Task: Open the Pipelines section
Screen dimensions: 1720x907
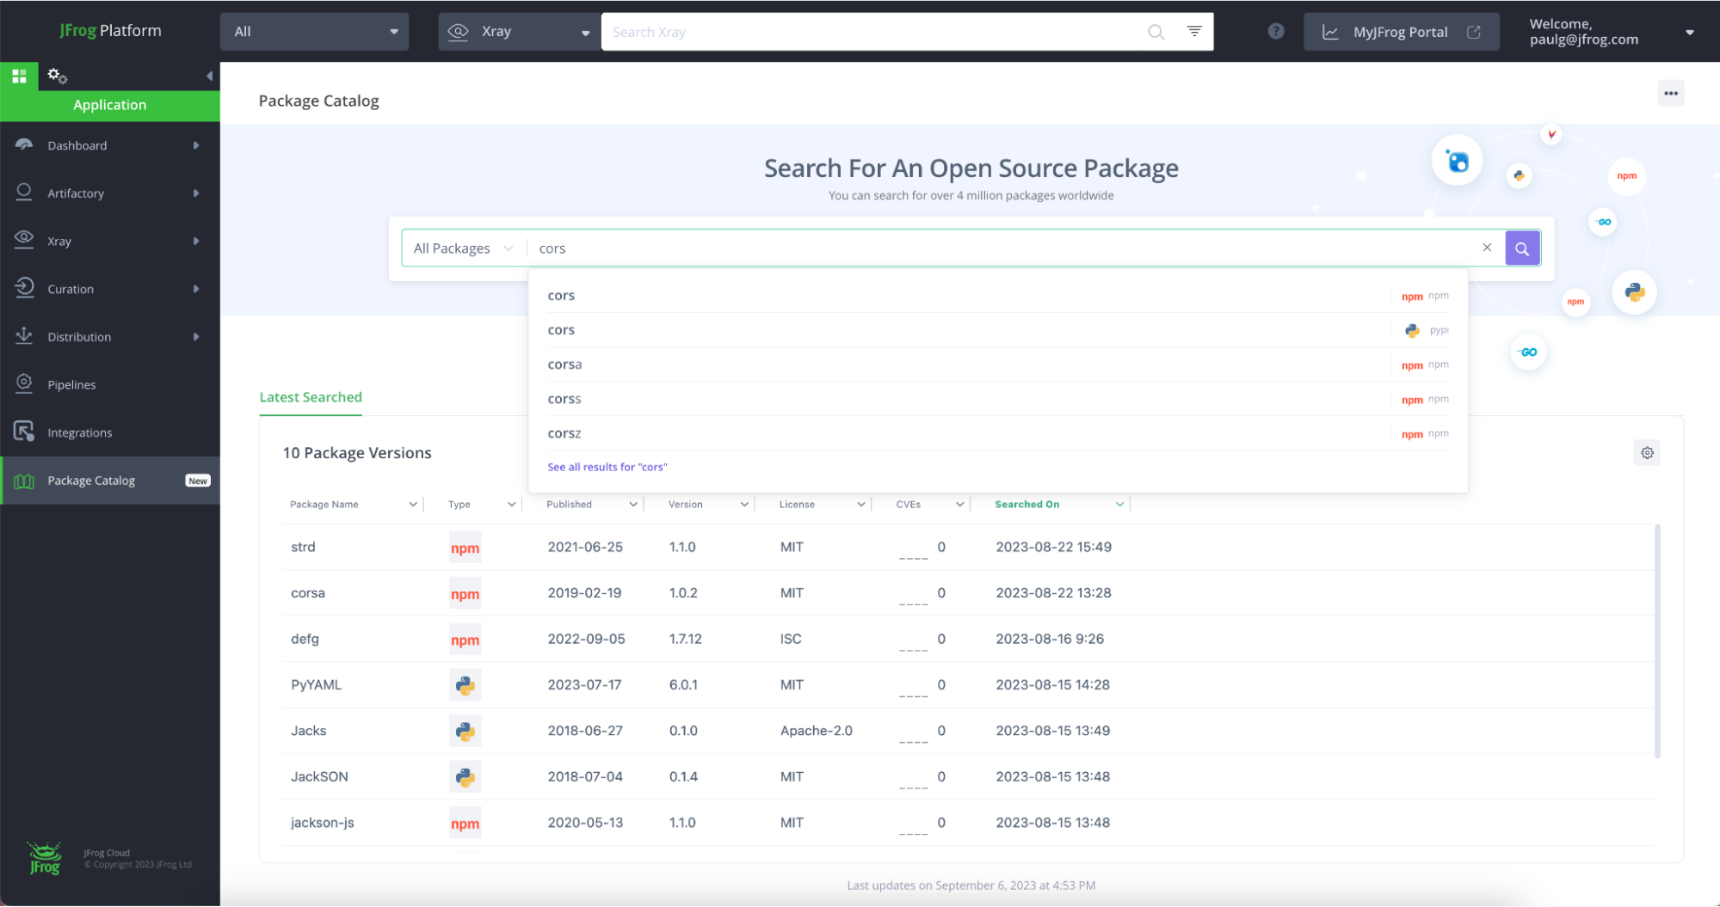Action: [71, 384]
